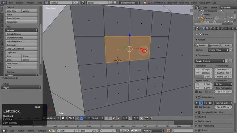Screen dimensions: 237x133
Task: Click the resolution 50% slider
Action: pyautogui.click(x=204, y=76)
